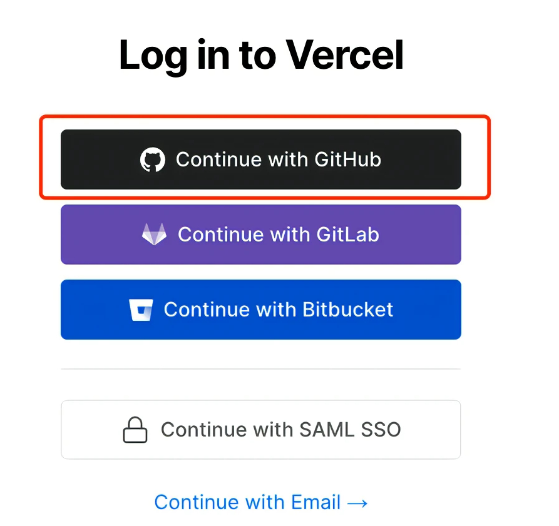Click the GitHub octocat logo icon
This screenshot has height=526, width=559.
click(153, 159)
